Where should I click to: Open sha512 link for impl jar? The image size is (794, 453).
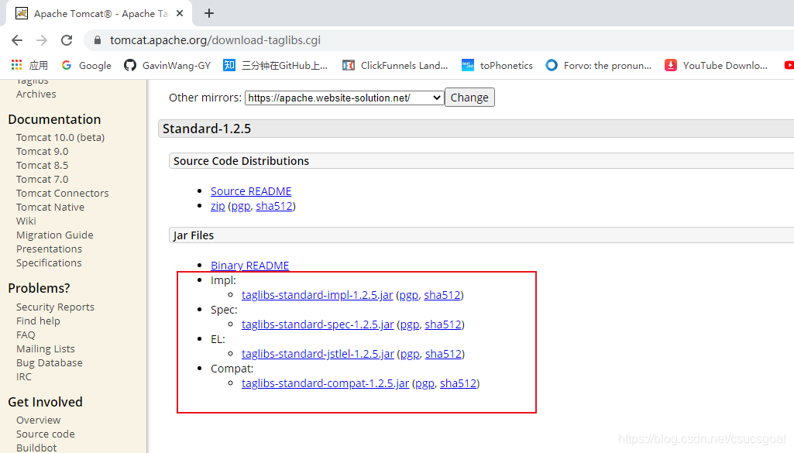(442, 295)
